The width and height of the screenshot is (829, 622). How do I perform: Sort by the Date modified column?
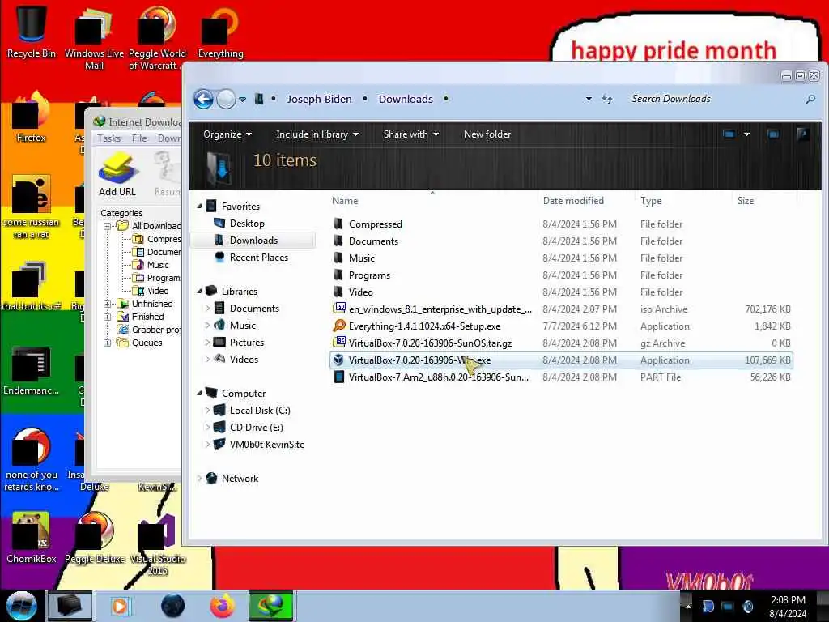(x=573, y=201)
